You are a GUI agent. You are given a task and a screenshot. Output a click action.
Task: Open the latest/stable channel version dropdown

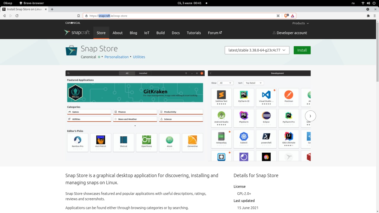coord(257,50)
